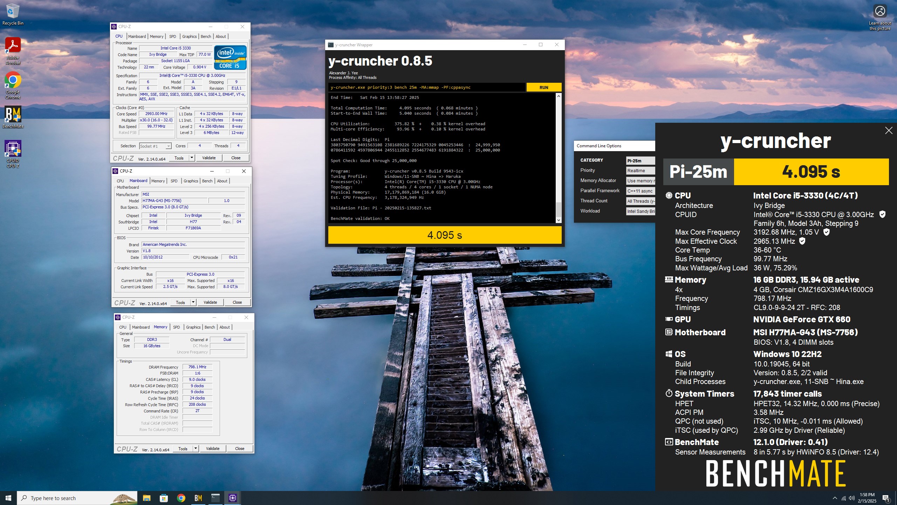This screenshot has width=897, height=505.
Task: Open the CPUID CPU-Z desktop shortcut
Action: 13,154
